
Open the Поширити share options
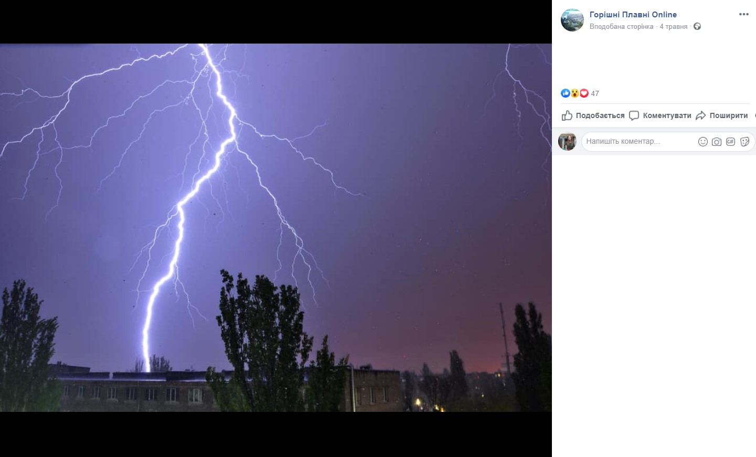point(721,115)
